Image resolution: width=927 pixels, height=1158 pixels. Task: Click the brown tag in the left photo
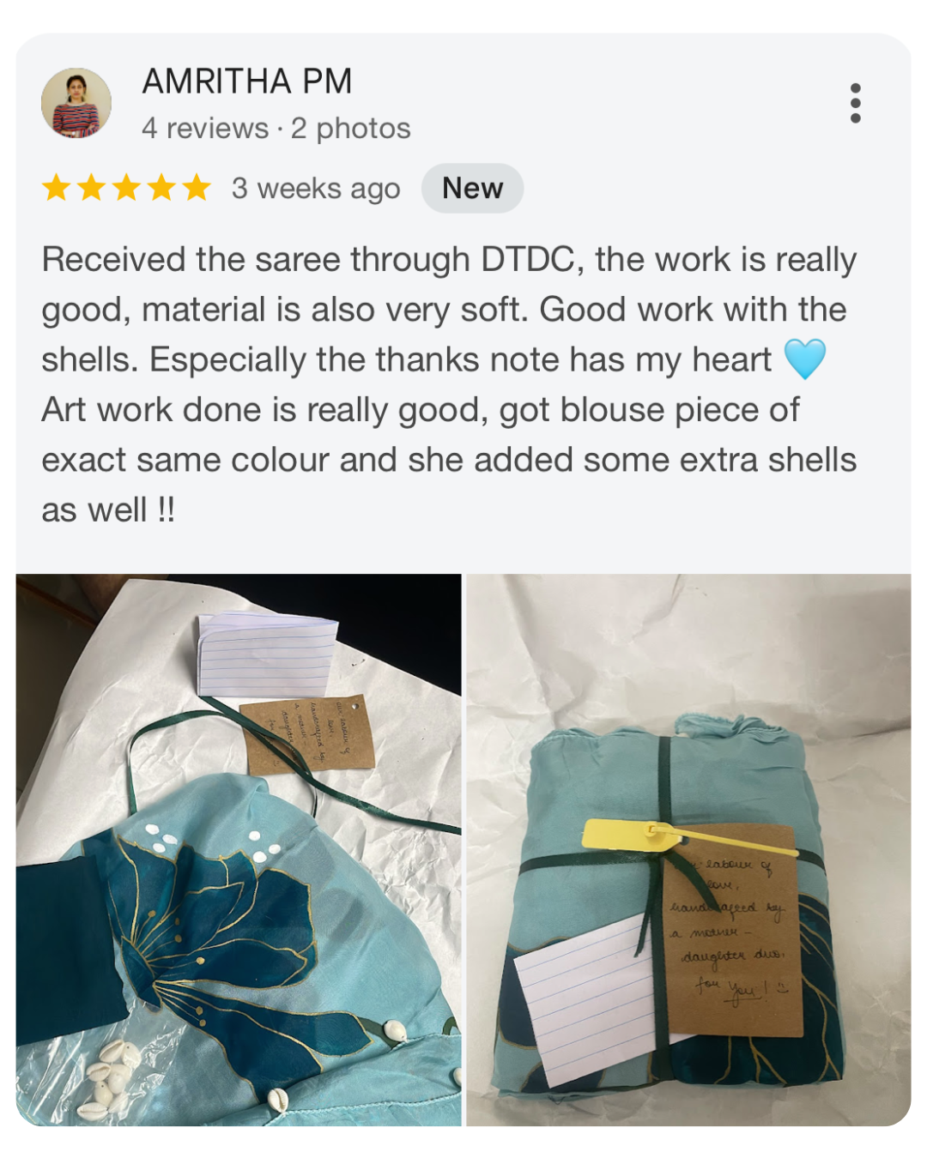[x=307, y=733]
